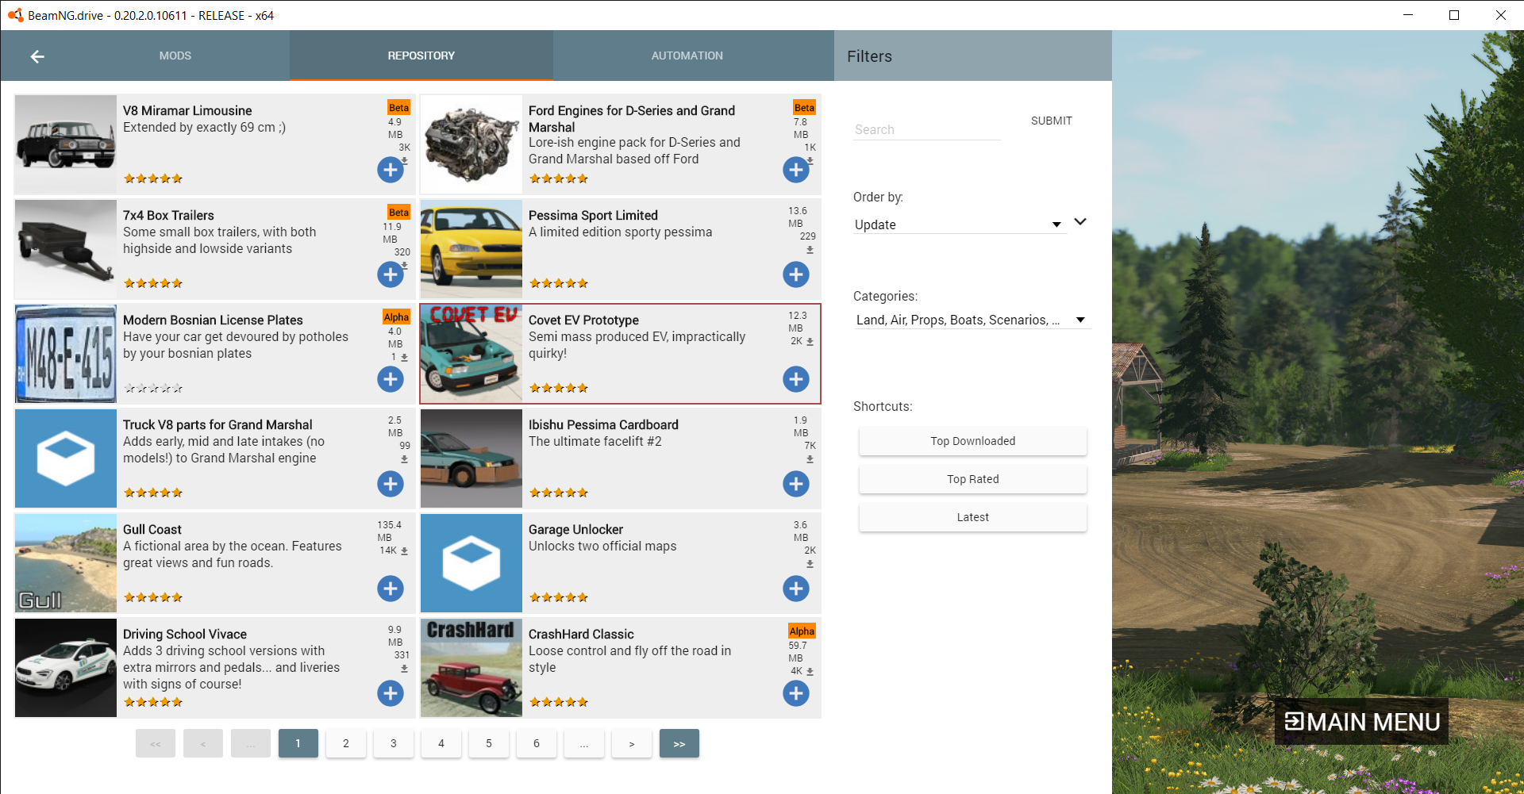Click the Covet EV Prototype title

583,320
